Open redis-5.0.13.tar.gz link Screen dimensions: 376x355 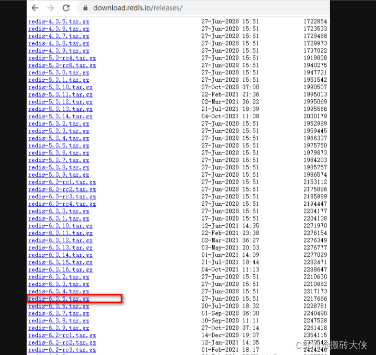point(61,109)
